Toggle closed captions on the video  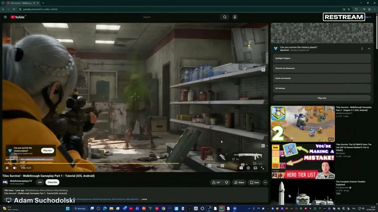pyautogui.click(x=241, y=168)
